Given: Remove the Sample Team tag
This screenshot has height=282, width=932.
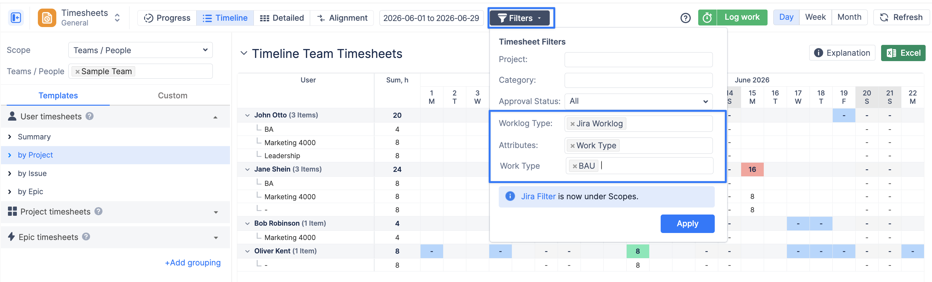Looking at the screenshot, I should 77,72.
